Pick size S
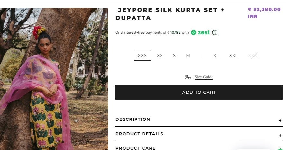286x150 pixels. 174,55
